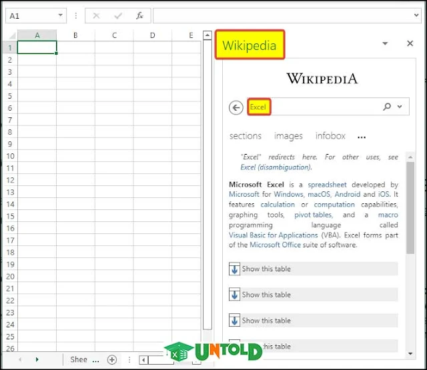
Task: Click the Insert Function fx icon
Action: tap(139, 16)
